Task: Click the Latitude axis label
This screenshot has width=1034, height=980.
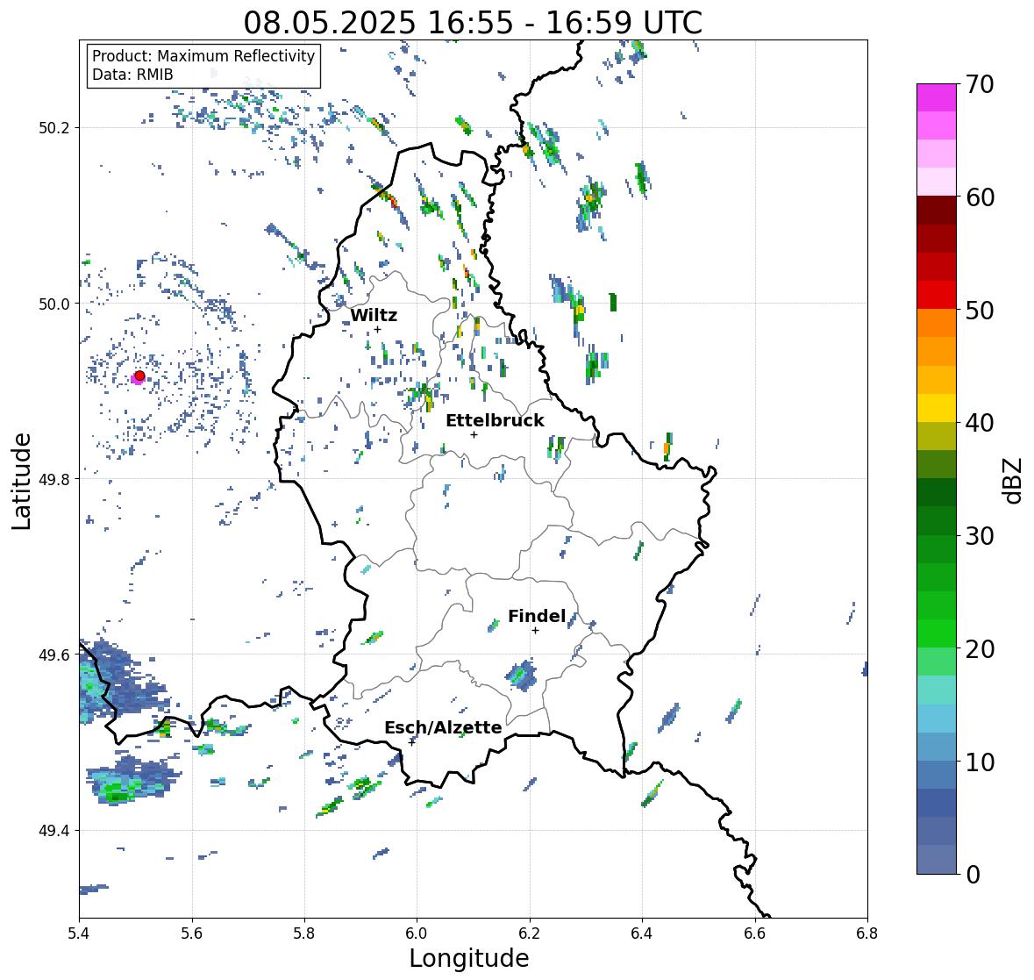Action: click(21, 481)
